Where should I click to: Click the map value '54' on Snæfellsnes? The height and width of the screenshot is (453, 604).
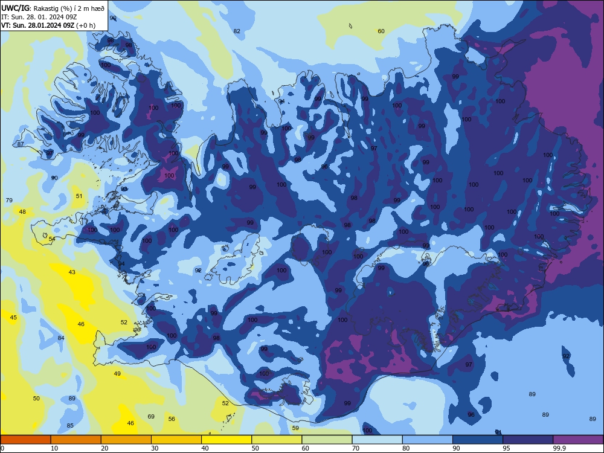coord(52,239)
